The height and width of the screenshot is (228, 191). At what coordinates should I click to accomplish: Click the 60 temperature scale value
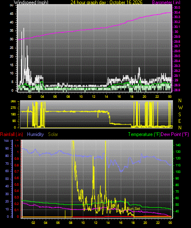tap(177, 198)
